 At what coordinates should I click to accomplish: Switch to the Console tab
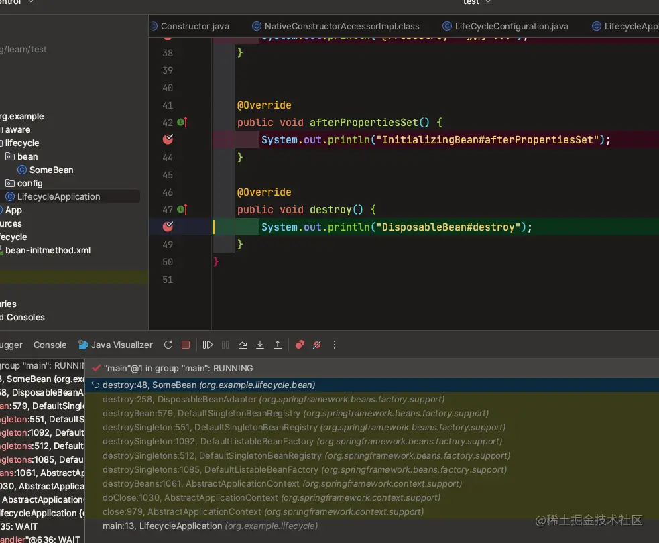click(50, 345)
